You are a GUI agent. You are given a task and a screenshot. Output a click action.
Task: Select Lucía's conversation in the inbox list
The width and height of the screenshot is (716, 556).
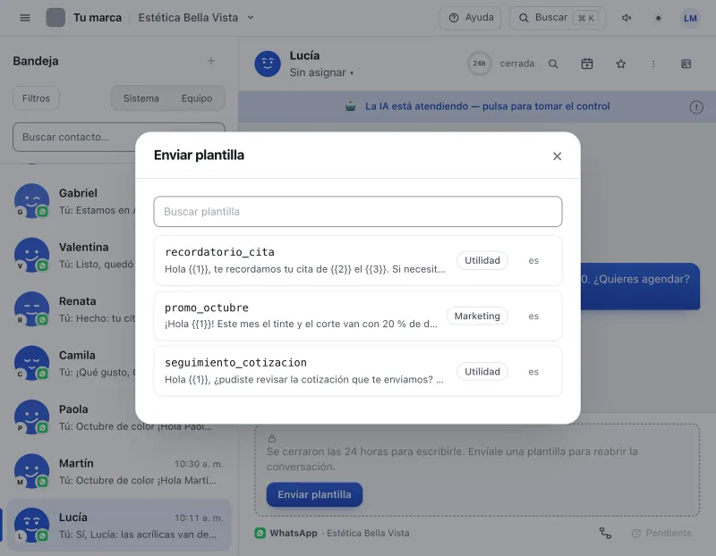coord(119,525)
